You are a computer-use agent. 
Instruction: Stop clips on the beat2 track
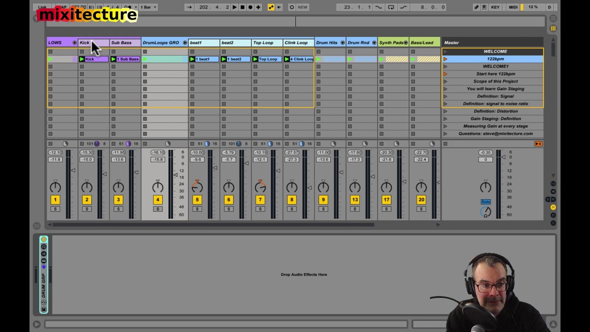[x=224, y=144]
